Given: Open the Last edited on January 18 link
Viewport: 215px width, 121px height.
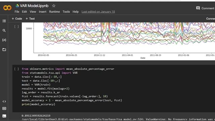Looking at the screenshot, I should [98, 12].
